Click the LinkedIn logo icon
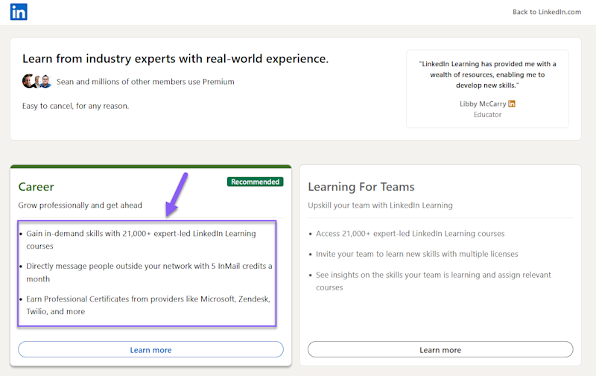Viewport: 596px width, 376px height. click(x=19, y=12)
